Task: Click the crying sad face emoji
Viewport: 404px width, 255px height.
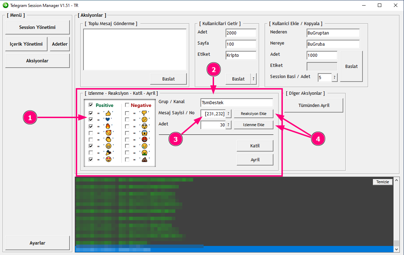Action: tap(145, 146)
